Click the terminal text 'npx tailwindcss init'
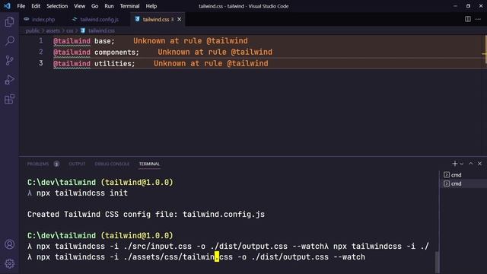The width and height of the screenshot is (487, 274). (82, 193)
